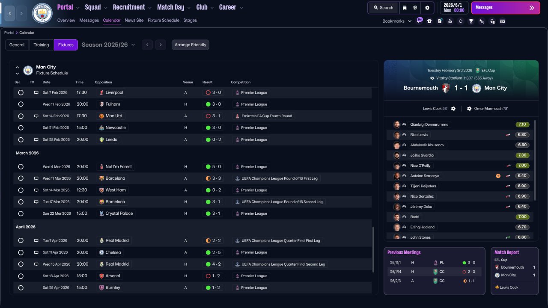Click the Manchester City club badge
The image size is (548, 308).
point(42,13)
